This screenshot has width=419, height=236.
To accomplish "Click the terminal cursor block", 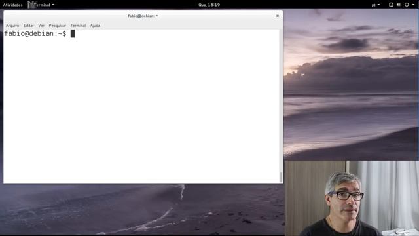I will point(73,33).
